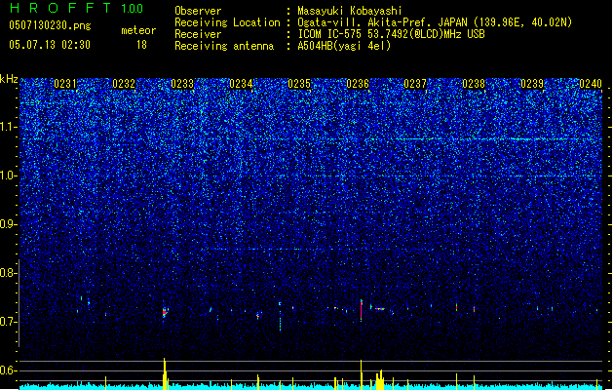The width and height of the screenshot is (613, 390).
Task: Click the kHz axis unit label
Action: 9,79
